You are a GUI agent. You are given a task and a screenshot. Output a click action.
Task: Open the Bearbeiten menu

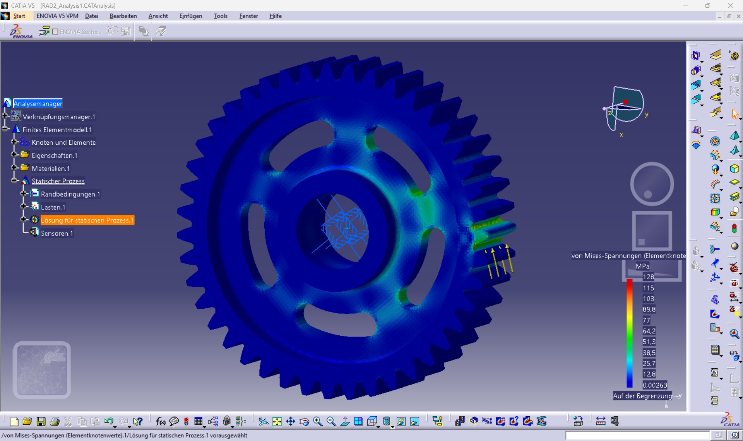click(123, 16)
